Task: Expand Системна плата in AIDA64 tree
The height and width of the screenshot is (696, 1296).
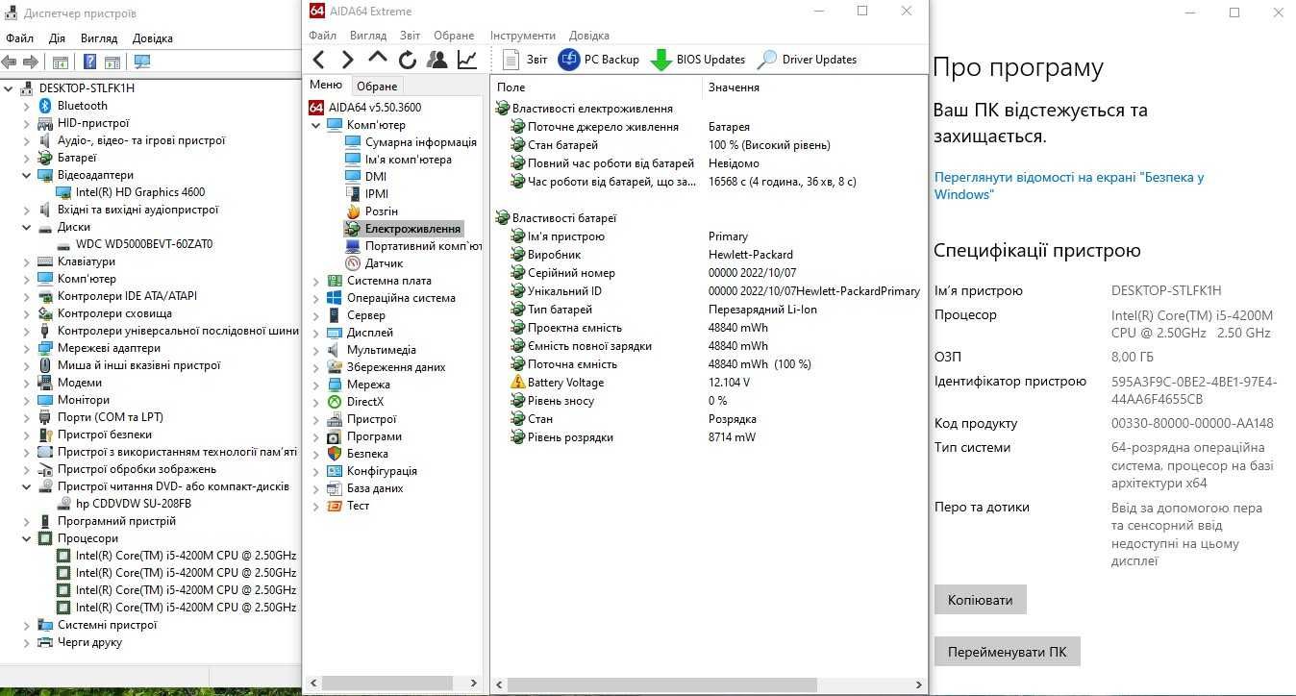Action: pyautogui.click(x=315, y=281)
